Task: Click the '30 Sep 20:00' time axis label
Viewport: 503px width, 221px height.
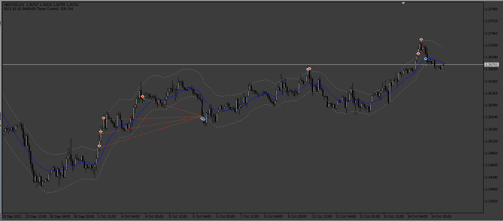Action: point(84,216)
